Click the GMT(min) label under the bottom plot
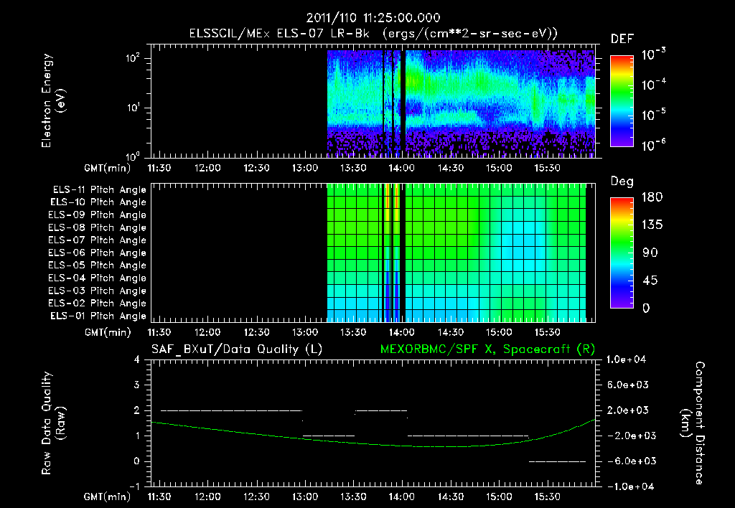This screenshot has width=735, height=508. click(x=108, y=497)
